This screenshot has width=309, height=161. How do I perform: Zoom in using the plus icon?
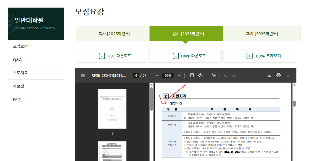click(179, 75)
